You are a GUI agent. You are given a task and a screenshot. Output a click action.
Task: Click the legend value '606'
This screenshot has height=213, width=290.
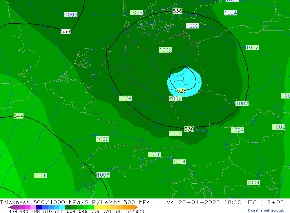coord(140,211)
